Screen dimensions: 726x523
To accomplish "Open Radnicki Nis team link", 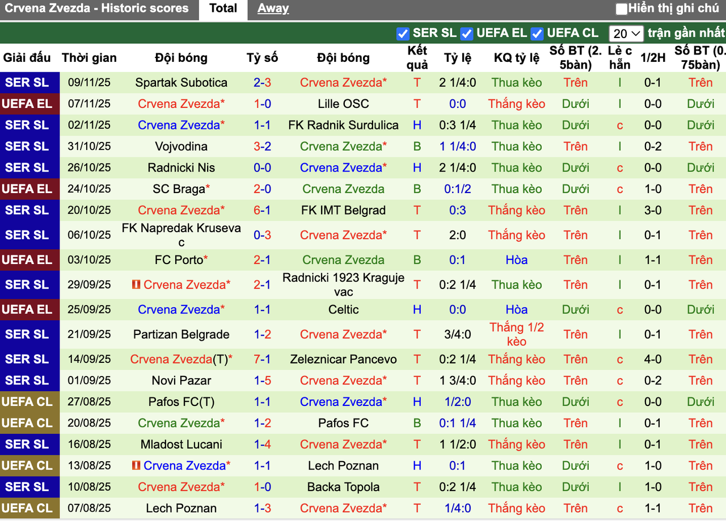I will coord(181,168).
